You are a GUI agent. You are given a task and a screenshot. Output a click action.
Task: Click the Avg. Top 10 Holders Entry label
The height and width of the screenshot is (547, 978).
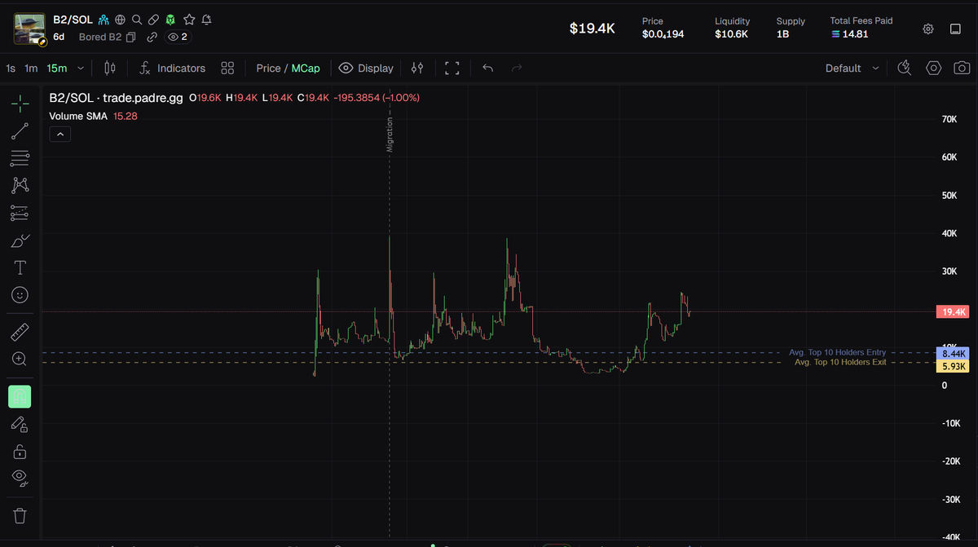(x=837, y=352)
